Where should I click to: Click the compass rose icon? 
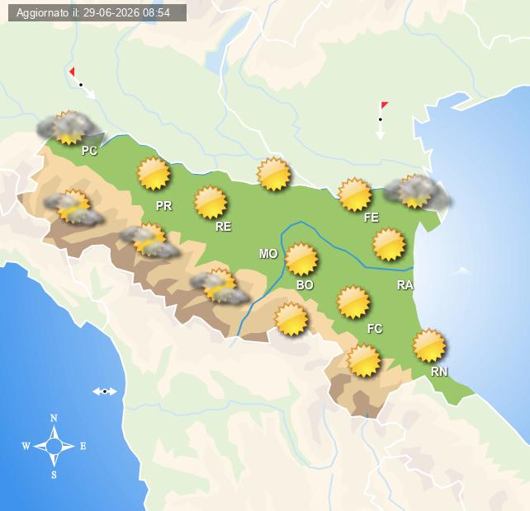[x=54, y=446]
